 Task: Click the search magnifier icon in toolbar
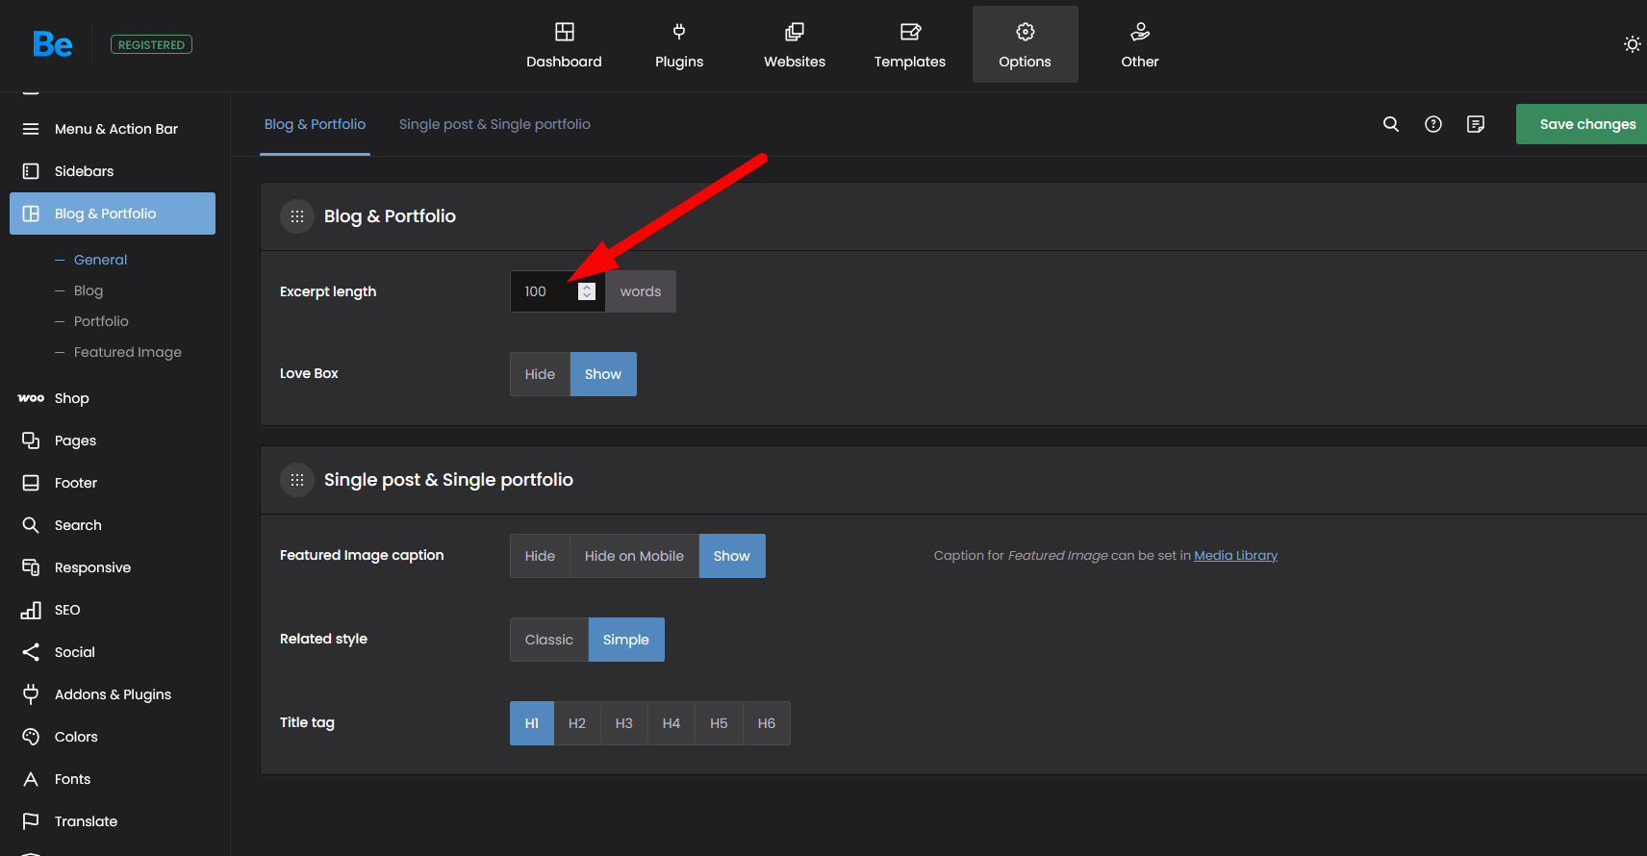(1391, 124)
